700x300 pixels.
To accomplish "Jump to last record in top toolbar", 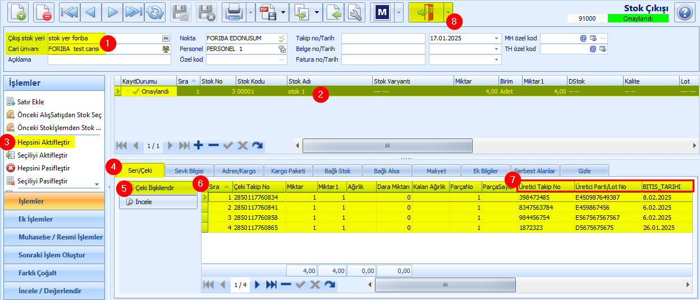I will (134, 12).
